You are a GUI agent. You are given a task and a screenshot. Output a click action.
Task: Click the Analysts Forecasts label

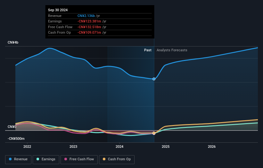pyautogui.click(x=172, y=50)
